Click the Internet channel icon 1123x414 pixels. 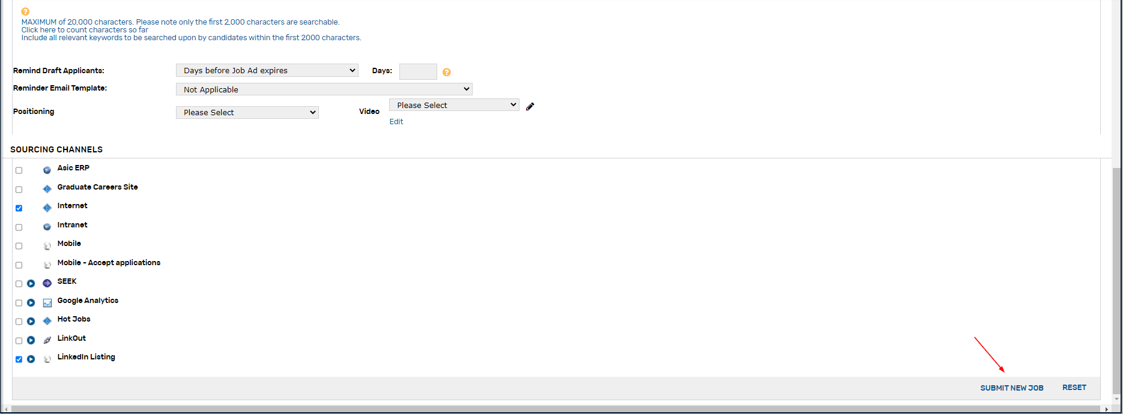click(47, 208)
